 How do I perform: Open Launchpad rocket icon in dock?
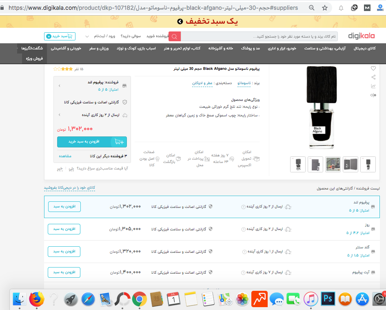coord(71,299)
